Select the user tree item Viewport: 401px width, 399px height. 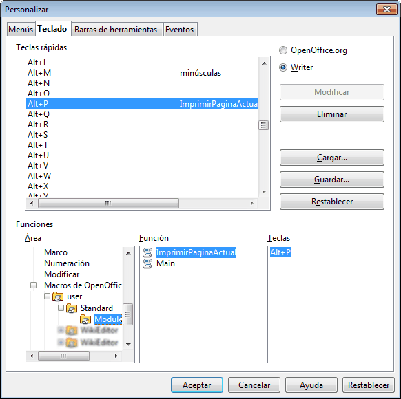(74, 296)
